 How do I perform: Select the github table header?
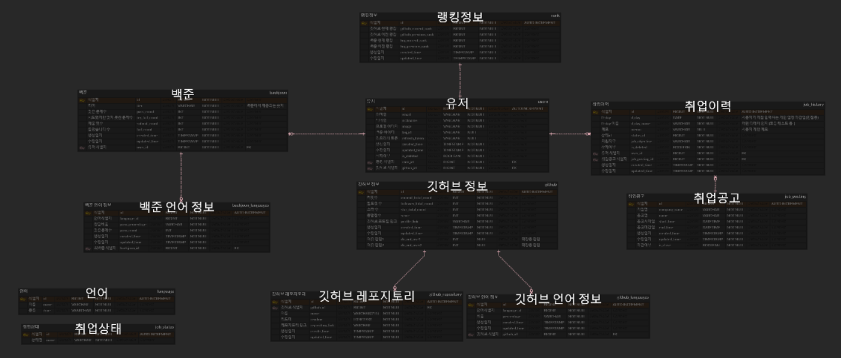[456, 185]
